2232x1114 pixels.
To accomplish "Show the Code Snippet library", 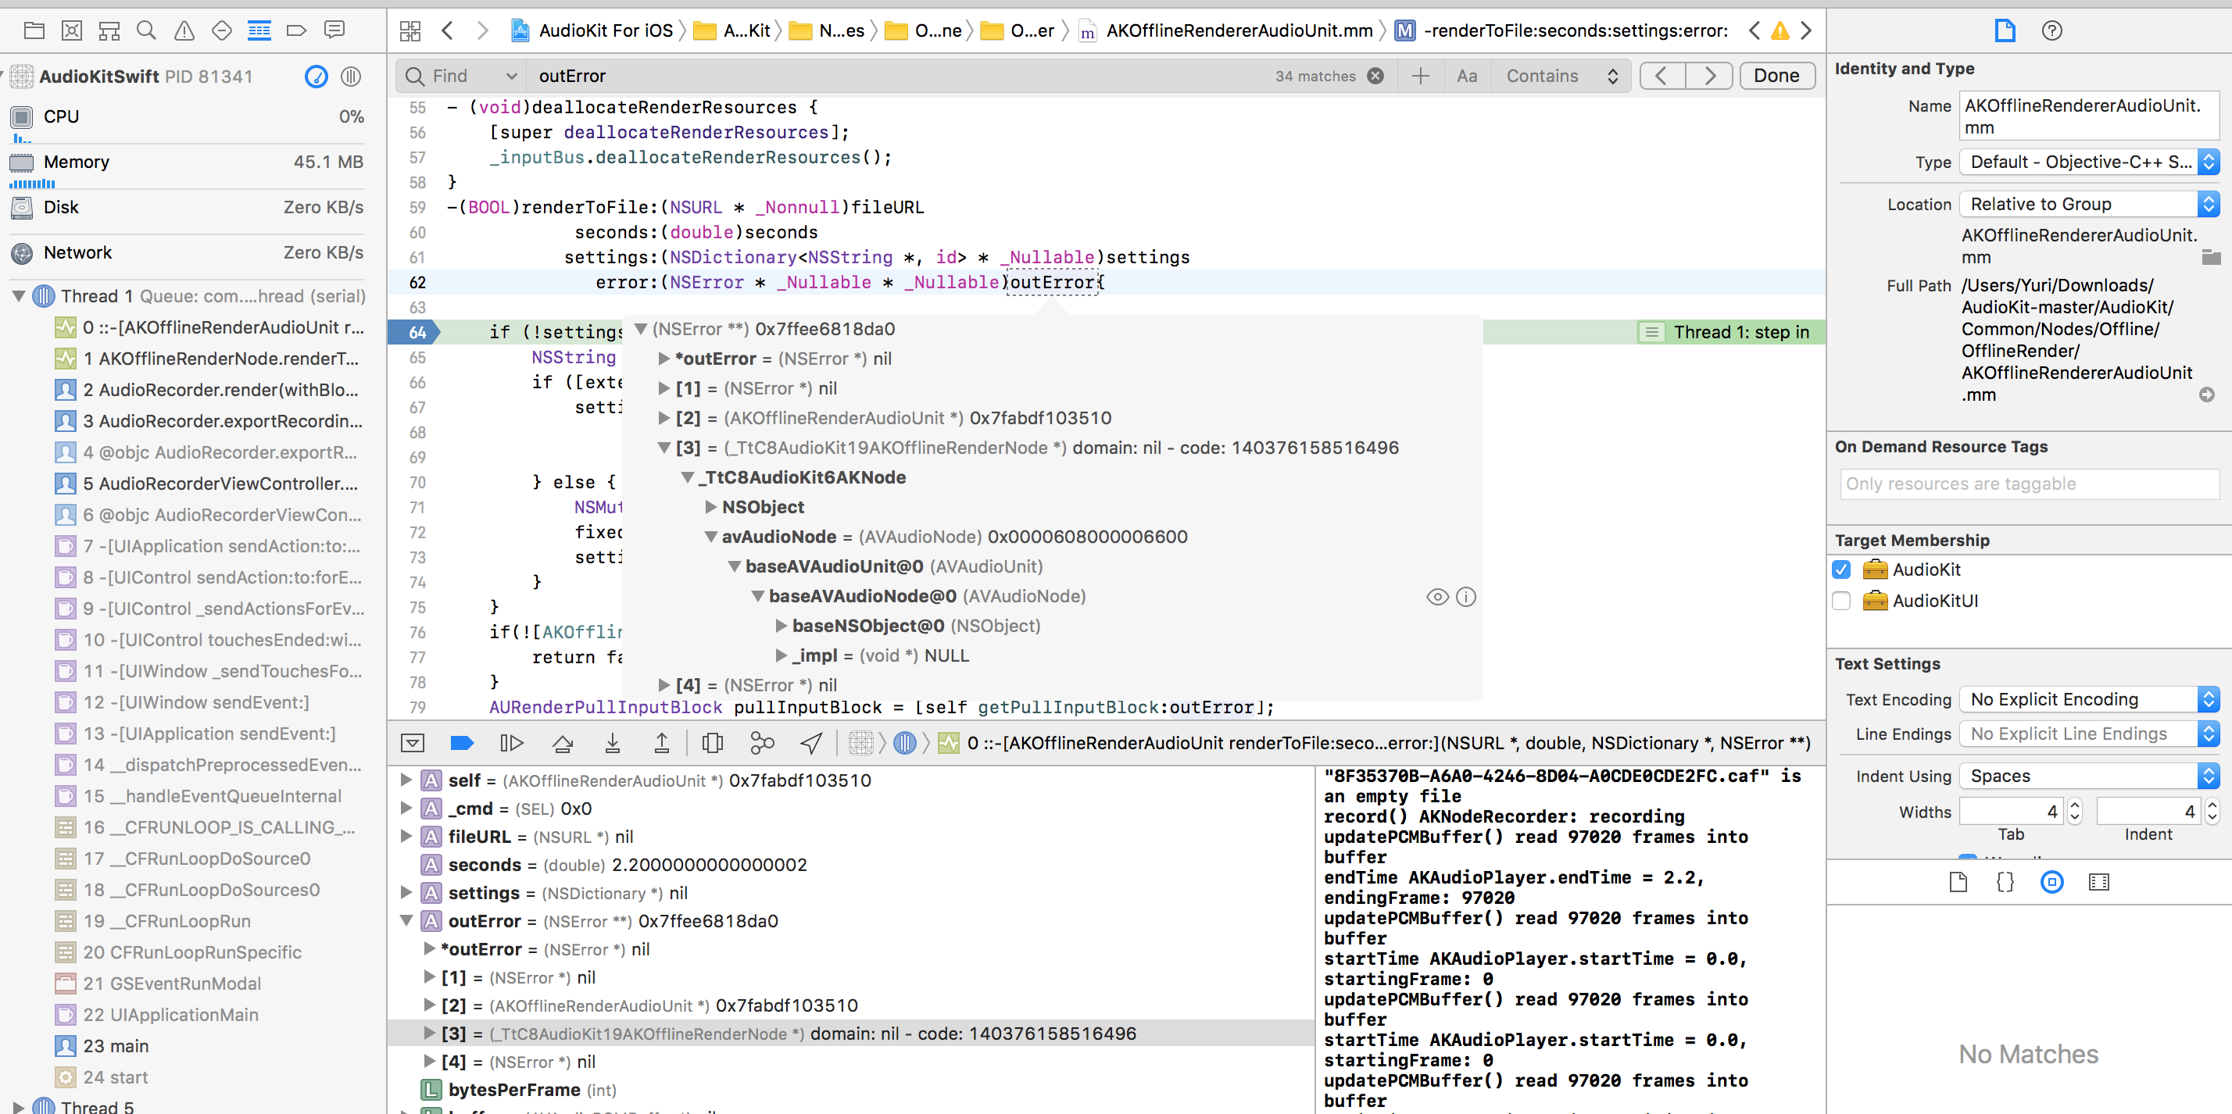I will pyautogui.click(x=2005, y=882).
